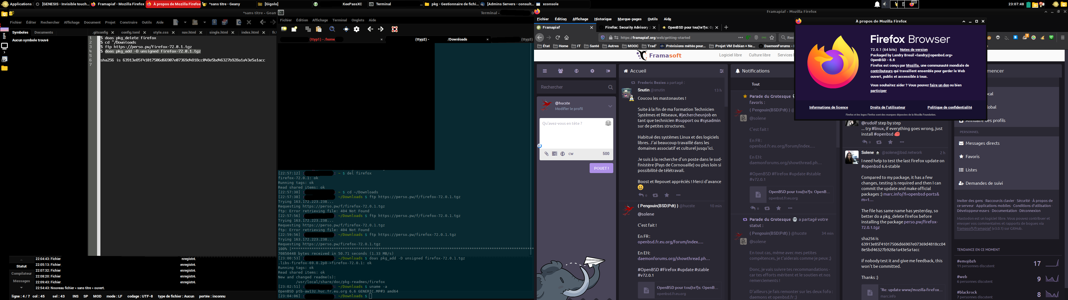Open more options on first notification status

point(790,208)
